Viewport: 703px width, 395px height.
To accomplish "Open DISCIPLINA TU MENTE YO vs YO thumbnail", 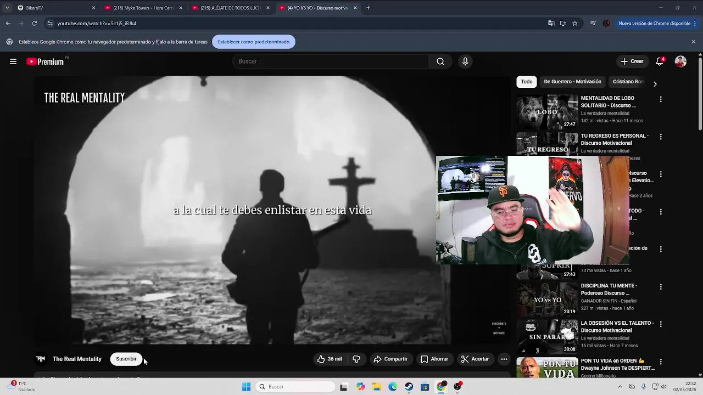I will [x=547, y=300].
